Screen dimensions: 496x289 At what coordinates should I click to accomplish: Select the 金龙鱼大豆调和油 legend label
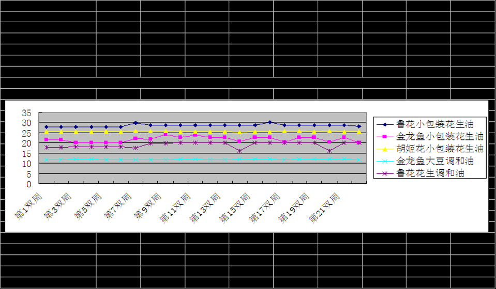(x=435, y=161)
